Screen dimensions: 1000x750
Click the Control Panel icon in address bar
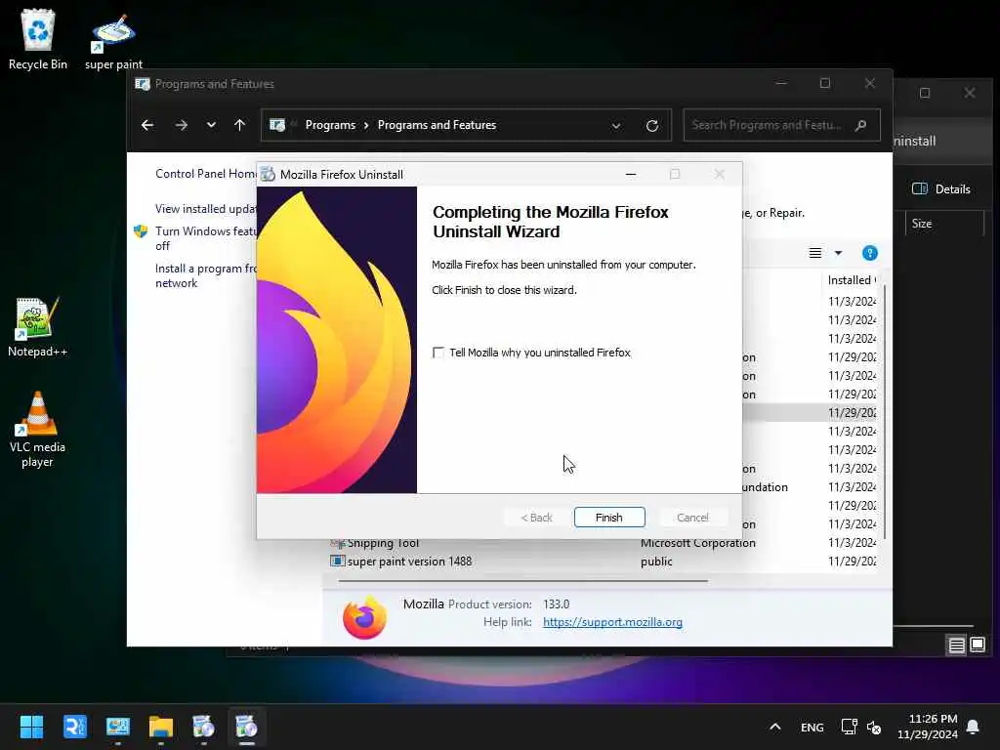pyautogui.click(x=277, y=125)
